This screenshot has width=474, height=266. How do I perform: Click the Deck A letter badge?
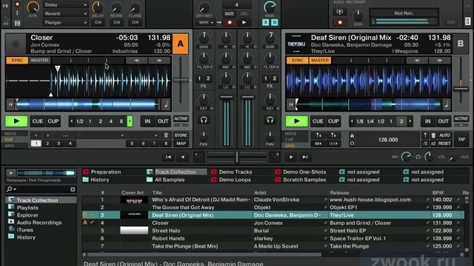[181, 44]
